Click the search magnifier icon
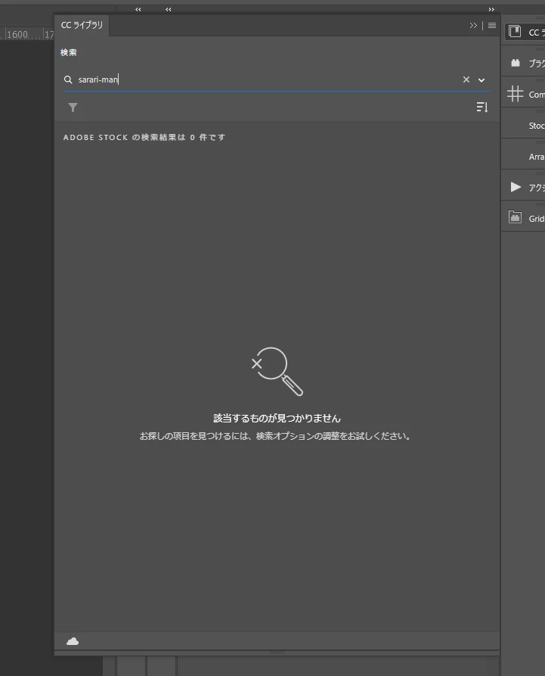Viewport: 545px width, 676px height. tap(68, 79)
